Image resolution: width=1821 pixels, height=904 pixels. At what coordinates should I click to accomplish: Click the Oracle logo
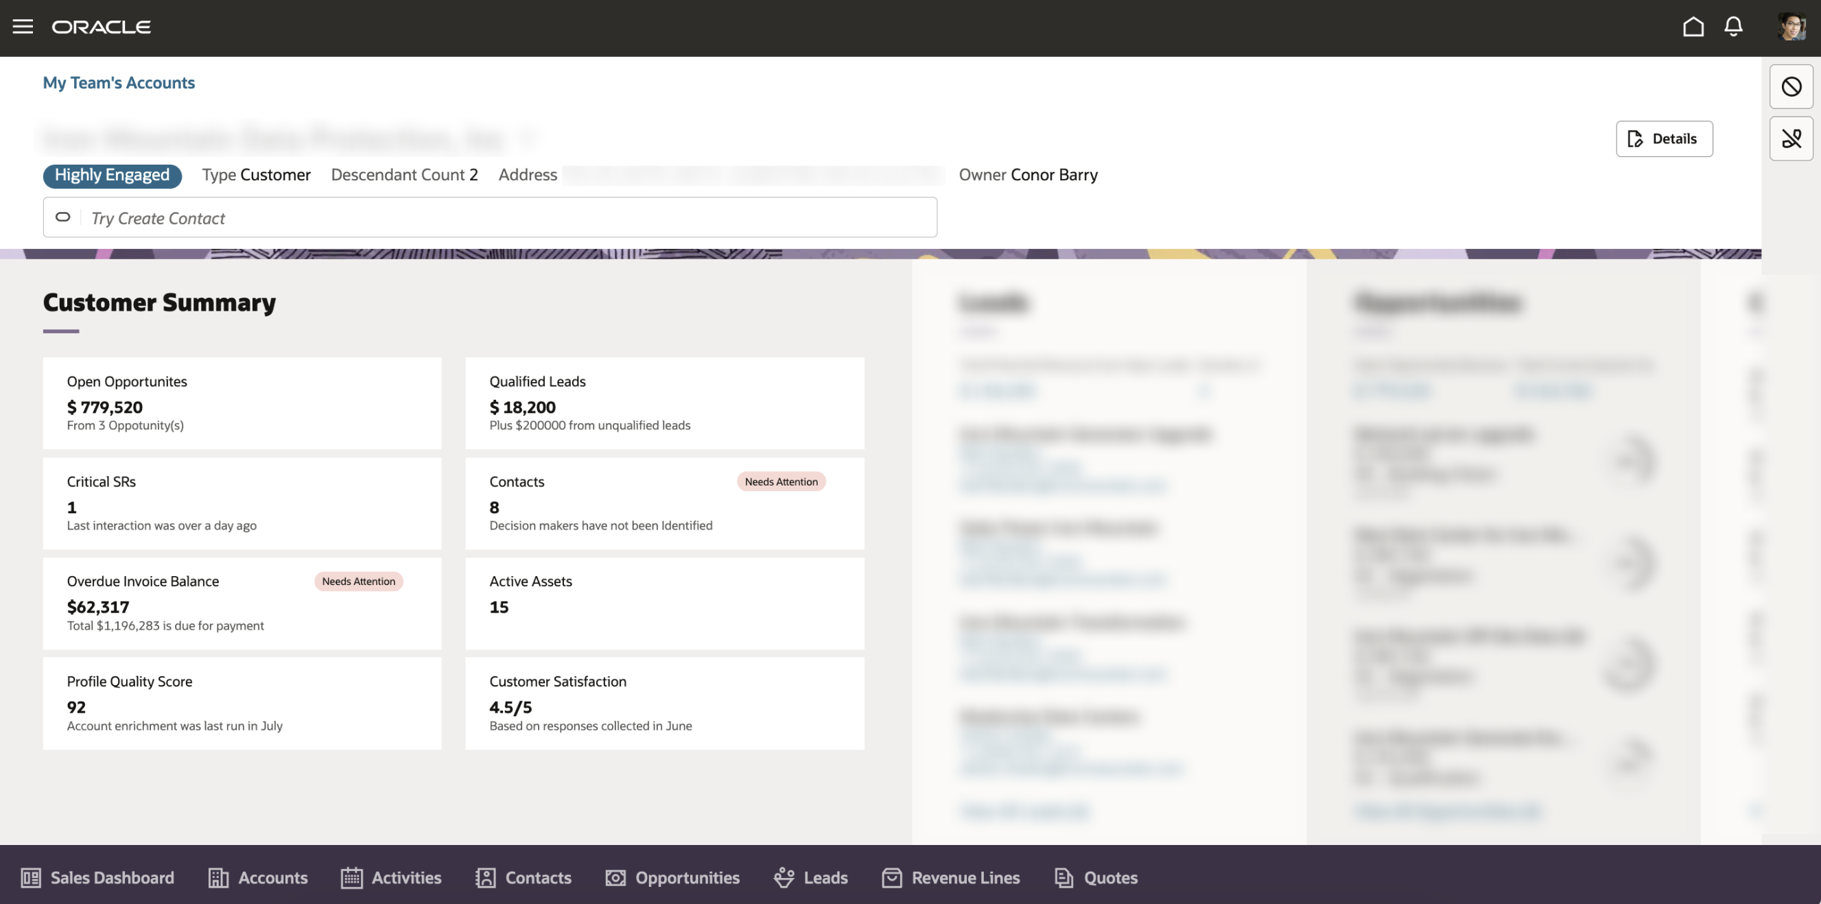[101, 27]
